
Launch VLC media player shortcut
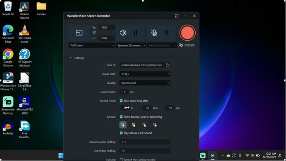tap(25, 34)
